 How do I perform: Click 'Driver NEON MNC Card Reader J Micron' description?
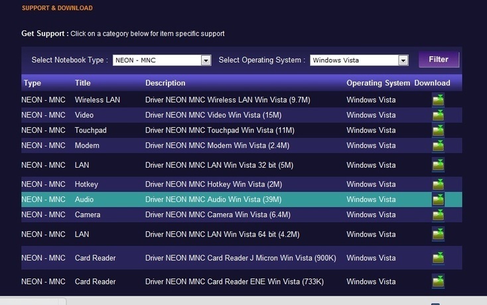[241, 258]
